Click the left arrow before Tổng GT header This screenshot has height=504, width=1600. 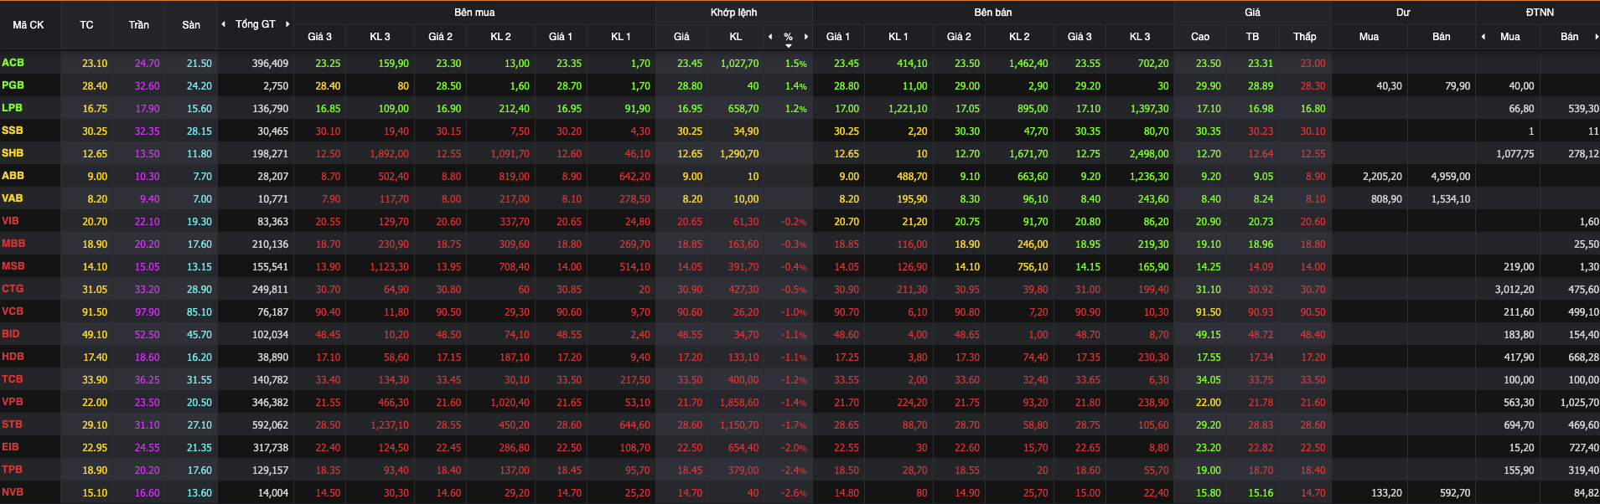pyautogui.click(x=224, y=24)
